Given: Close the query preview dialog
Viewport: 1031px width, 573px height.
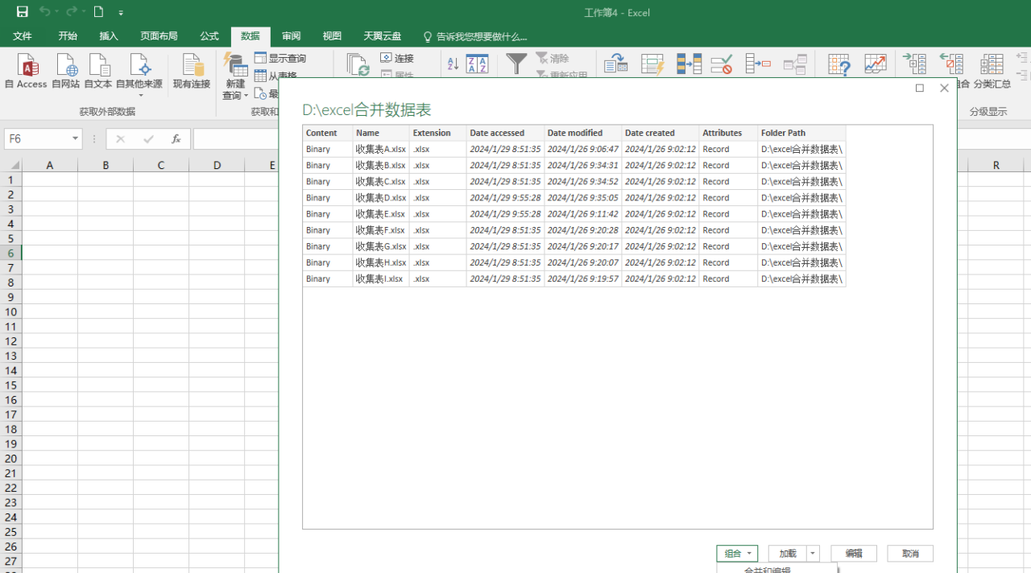Looking at the screenshot, I should point(944,88).
